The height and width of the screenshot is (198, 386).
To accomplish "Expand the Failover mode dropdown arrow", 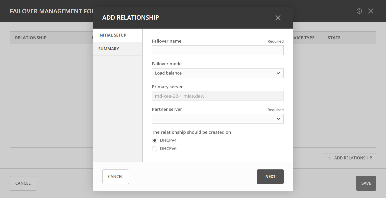I will point(278,73).
